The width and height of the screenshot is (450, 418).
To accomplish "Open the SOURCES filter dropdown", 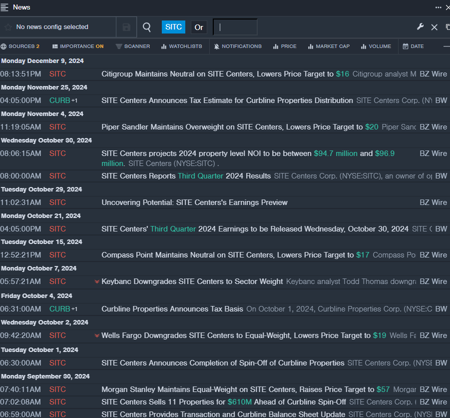I will pos(20,46).
